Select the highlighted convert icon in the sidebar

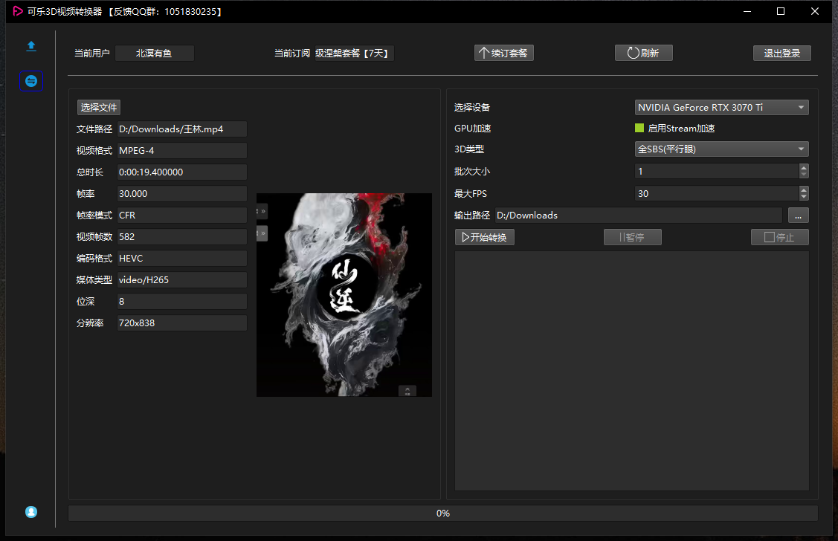(31, 81)
